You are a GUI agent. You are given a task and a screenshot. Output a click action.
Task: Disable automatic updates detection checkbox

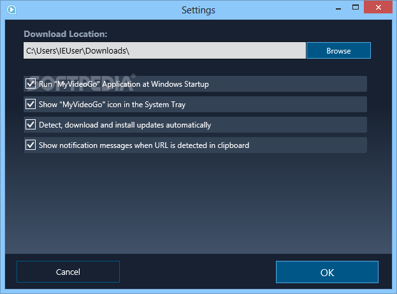[31, 124]
